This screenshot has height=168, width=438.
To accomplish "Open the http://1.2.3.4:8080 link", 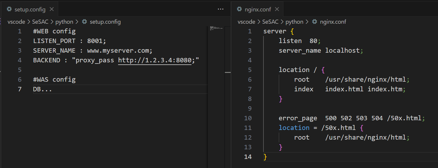I will click(155, 60).
